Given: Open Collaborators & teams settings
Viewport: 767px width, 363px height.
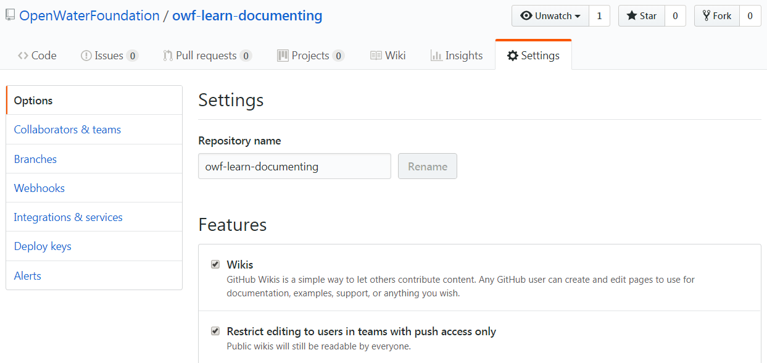Looking at the screenshot, I should tap(67, 130).
